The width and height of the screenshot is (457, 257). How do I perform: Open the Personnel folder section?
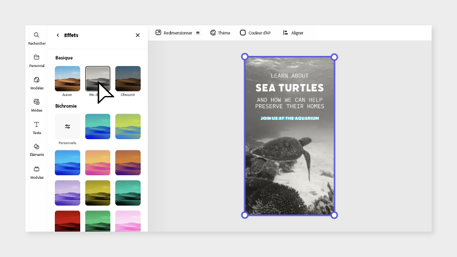point(37,61)
